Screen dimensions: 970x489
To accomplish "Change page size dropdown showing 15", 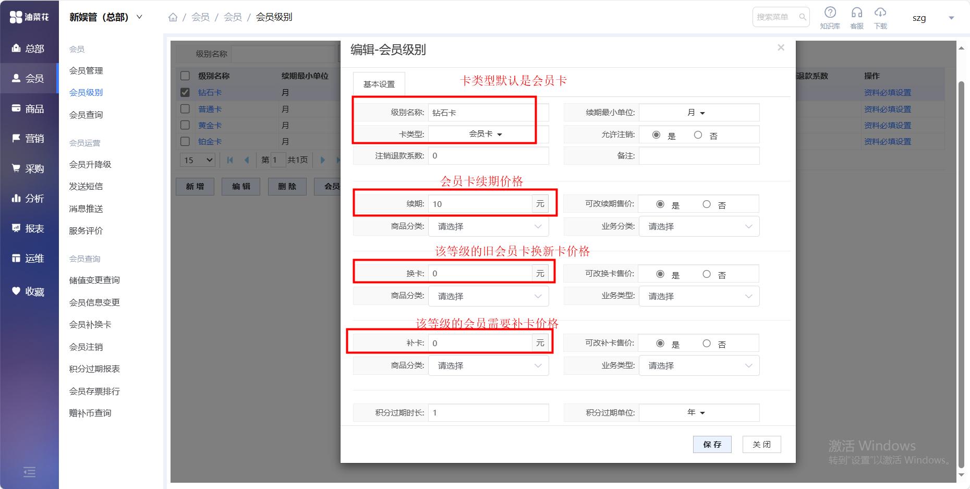I will tap(198, 160).
